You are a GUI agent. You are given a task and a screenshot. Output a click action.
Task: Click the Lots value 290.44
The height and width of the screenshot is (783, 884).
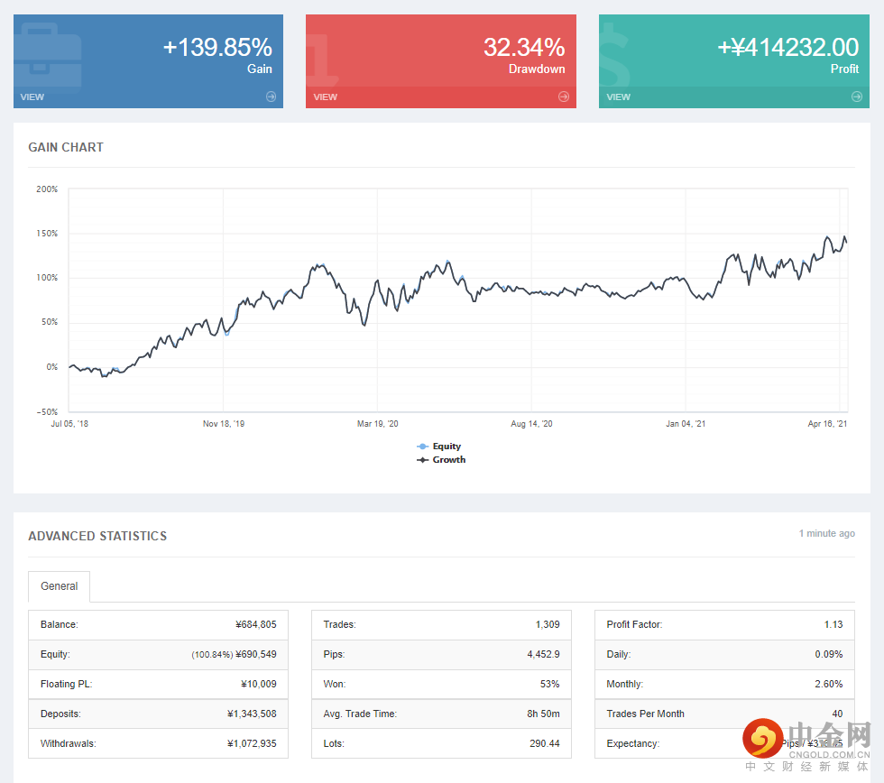click(x=545, y=743)
